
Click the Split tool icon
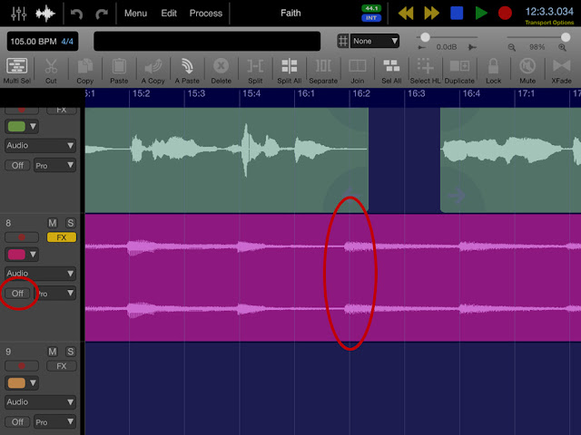(x=255, y=71)
